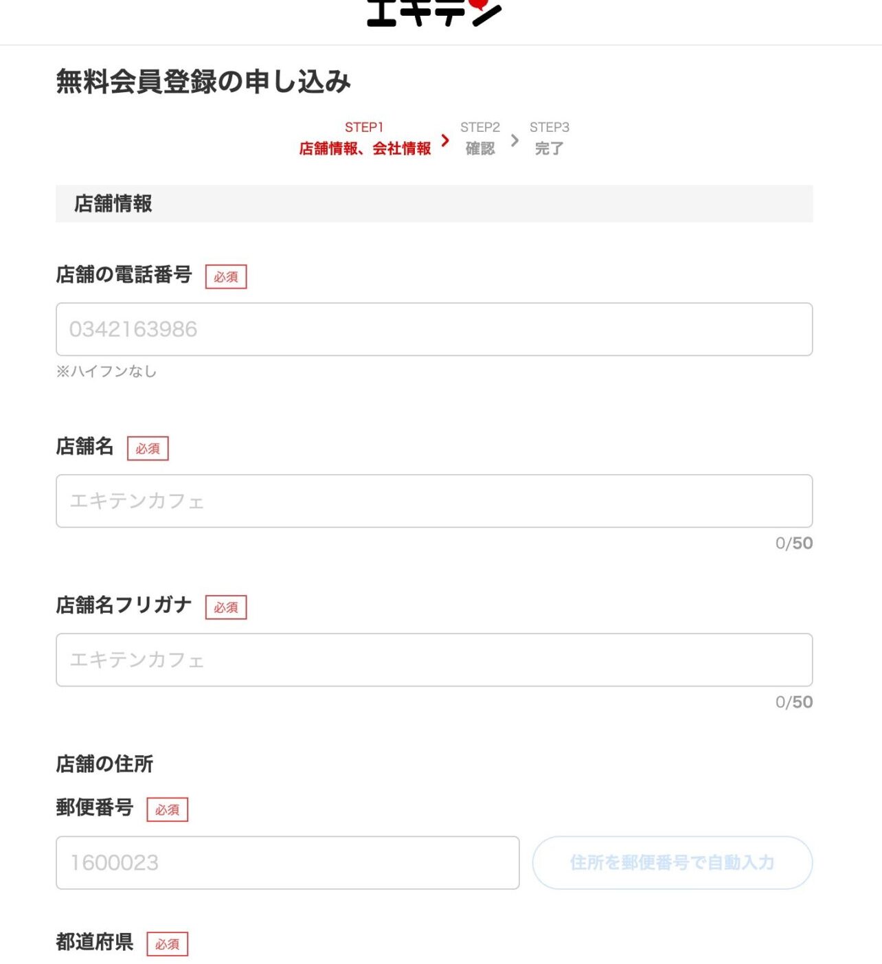
Task: Click the 必須 badge beside 郵便番号
Action: pos(167,809)
